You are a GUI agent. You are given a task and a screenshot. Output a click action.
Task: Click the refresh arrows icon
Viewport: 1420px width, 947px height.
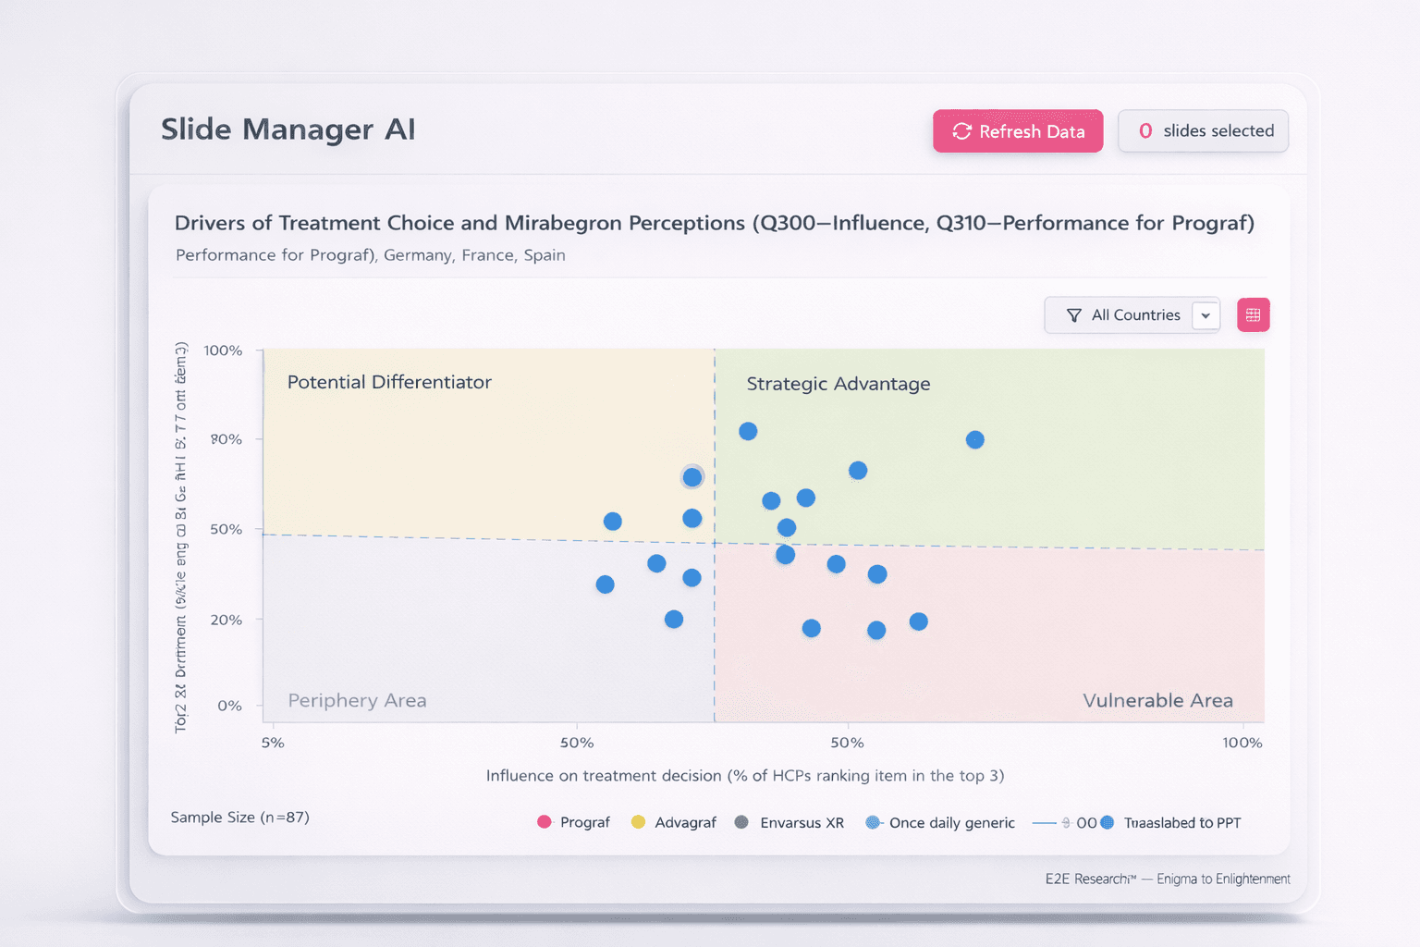point(961,131)
